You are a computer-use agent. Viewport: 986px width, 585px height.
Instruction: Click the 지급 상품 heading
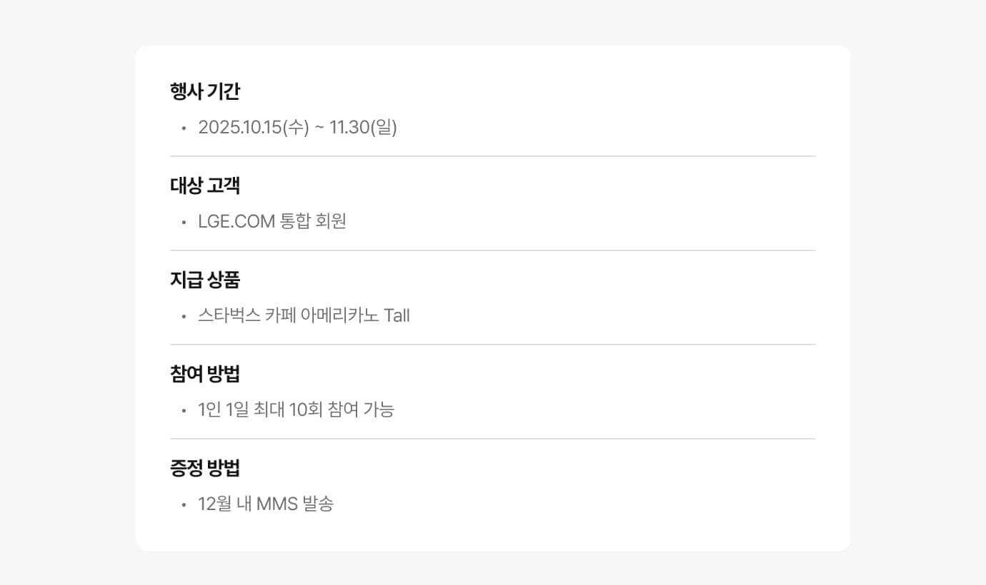coord(205,280)
